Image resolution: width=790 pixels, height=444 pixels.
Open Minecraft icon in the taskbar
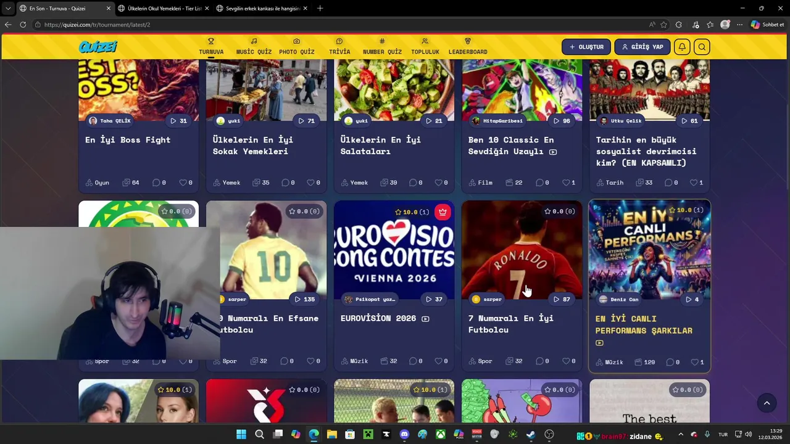pyautogui.click(x=368, y=435)
